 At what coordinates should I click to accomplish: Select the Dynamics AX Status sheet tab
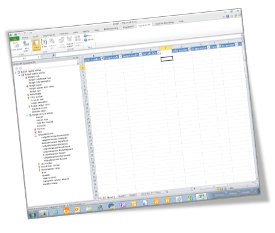[151, 193]
